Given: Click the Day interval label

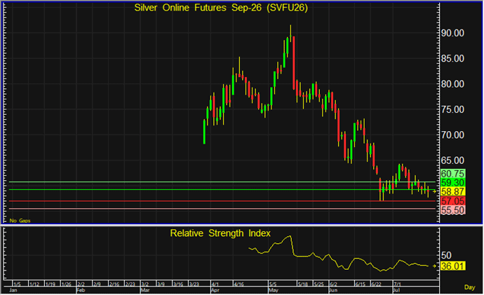Looking at the screenshot, I should [469, 287].
